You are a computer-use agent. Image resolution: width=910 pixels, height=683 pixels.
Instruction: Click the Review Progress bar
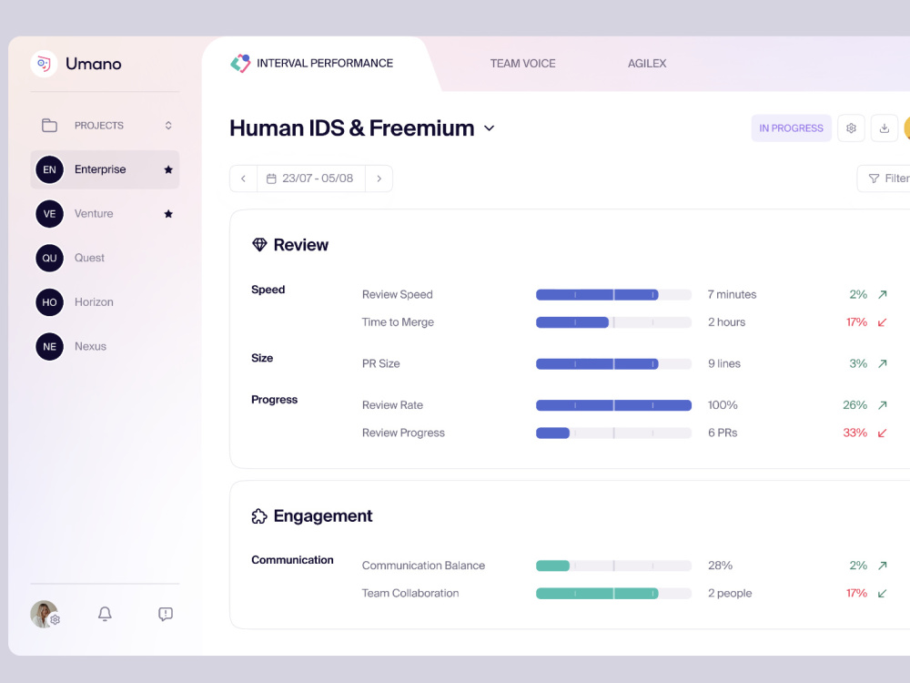613,433
